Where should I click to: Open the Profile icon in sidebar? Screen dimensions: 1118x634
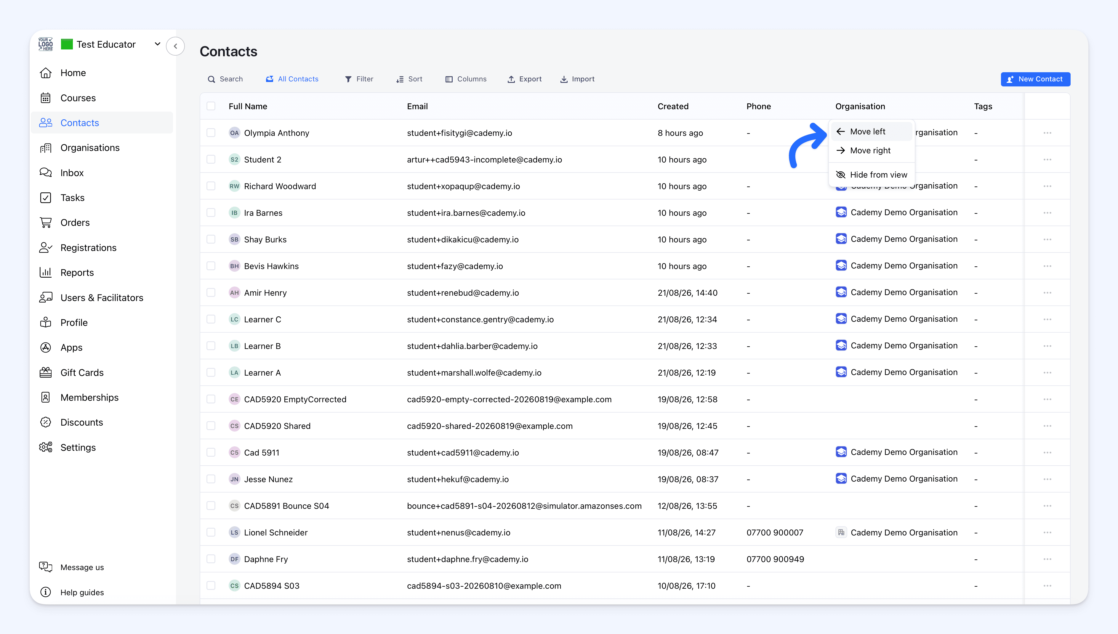click(x=46, y=323)
